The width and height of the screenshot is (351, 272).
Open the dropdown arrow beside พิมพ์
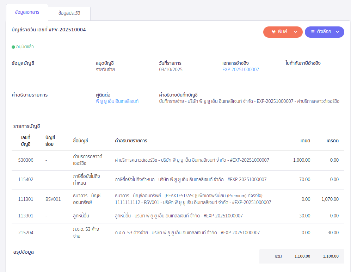[x=296, y=32]
